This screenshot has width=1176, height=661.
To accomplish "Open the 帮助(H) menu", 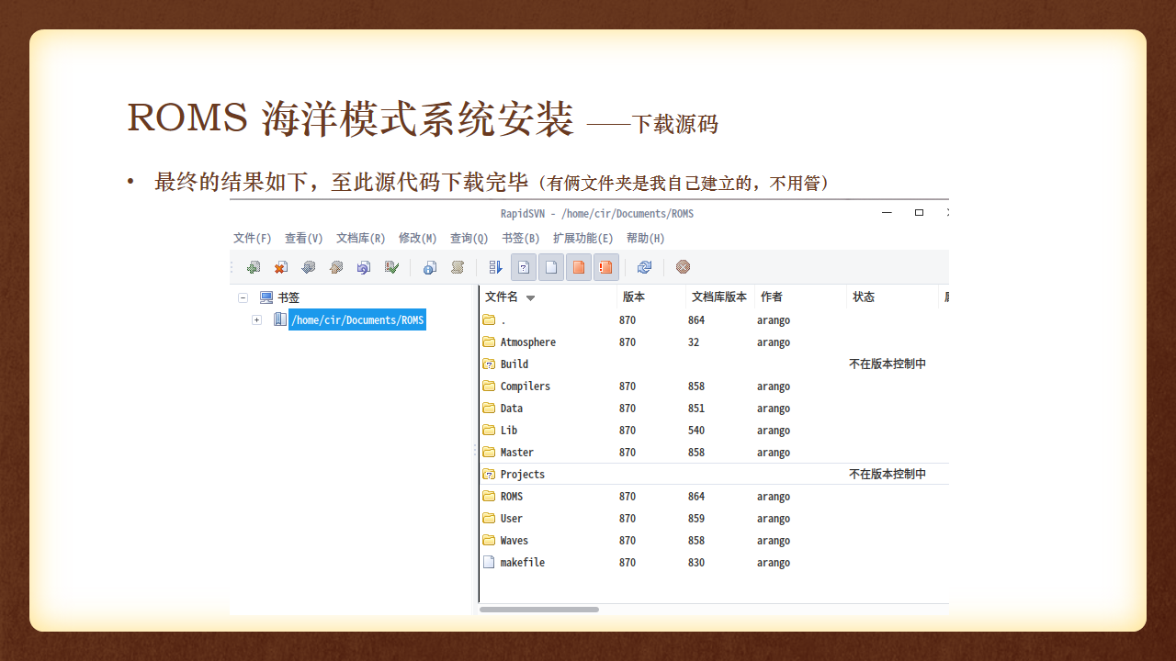I will coord(645,238).
